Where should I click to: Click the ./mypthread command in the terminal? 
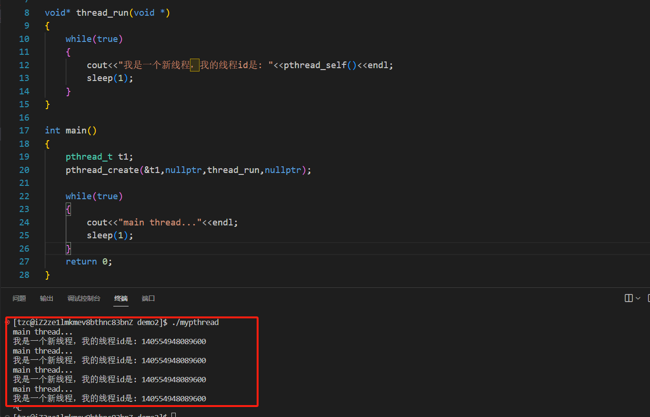195,323
